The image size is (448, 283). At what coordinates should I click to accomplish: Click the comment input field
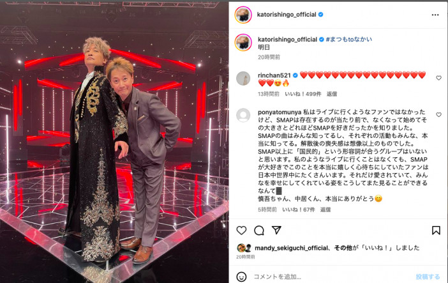331,277
